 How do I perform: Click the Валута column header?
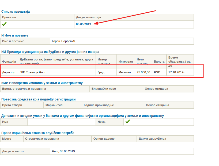point(159,62)
